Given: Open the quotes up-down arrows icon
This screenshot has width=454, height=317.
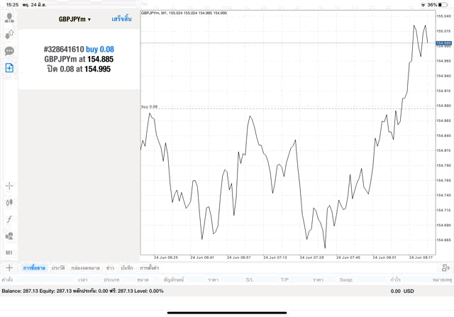Looking at the screenshot, I should pos(9,35).
